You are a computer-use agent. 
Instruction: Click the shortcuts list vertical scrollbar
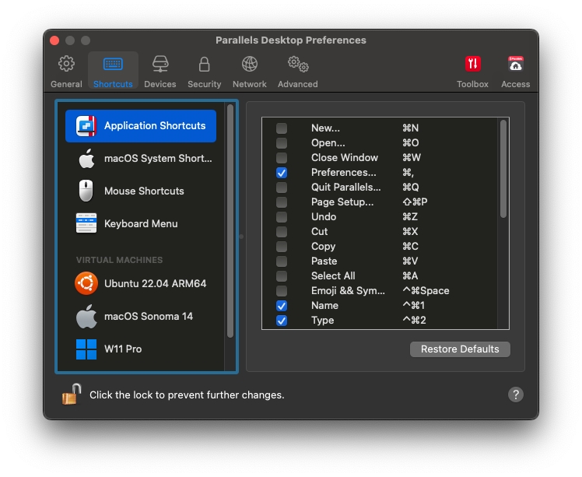click(503, 169)
